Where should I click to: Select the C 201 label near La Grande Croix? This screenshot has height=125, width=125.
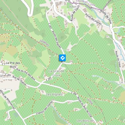click(x=49, y=79)
